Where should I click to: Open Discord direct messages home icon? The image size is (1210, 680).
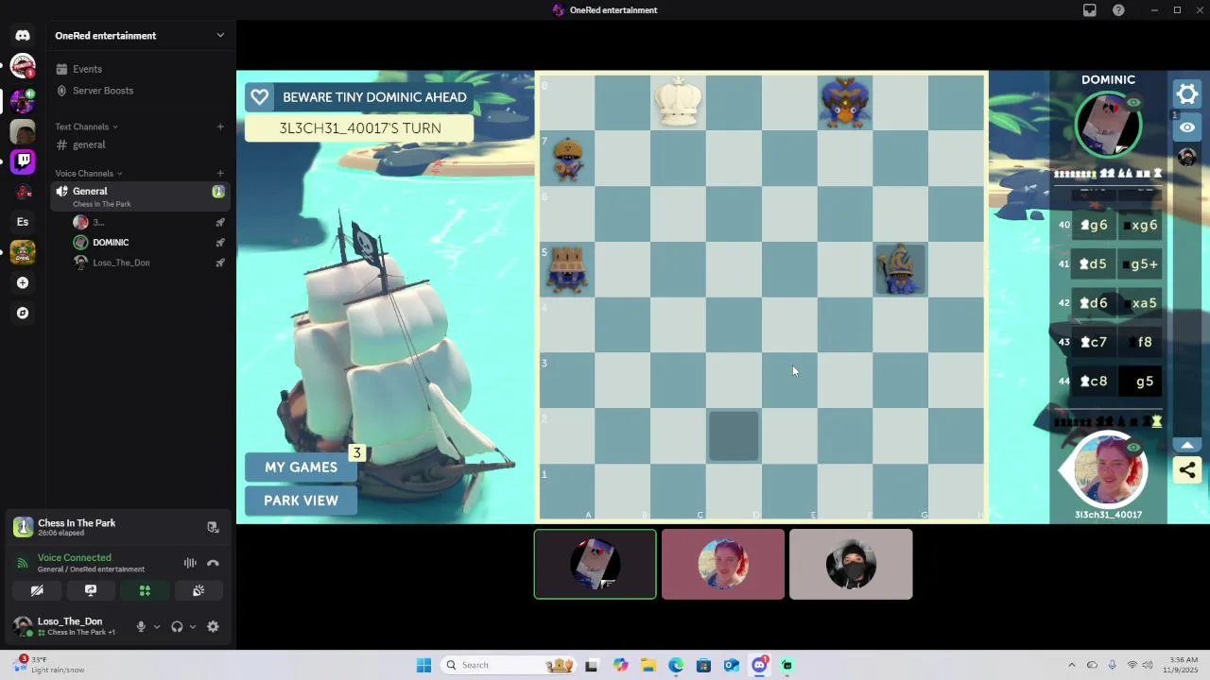coord(23,35)
